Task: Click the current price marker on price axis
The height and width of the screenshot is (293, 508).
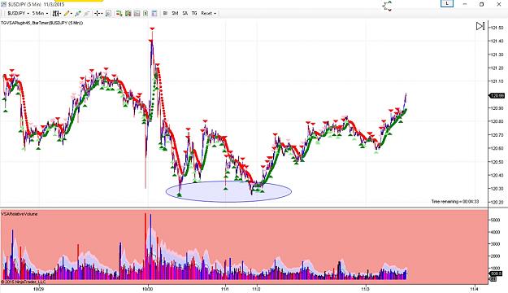Action: pyautogui.click(x=497, y=96)
